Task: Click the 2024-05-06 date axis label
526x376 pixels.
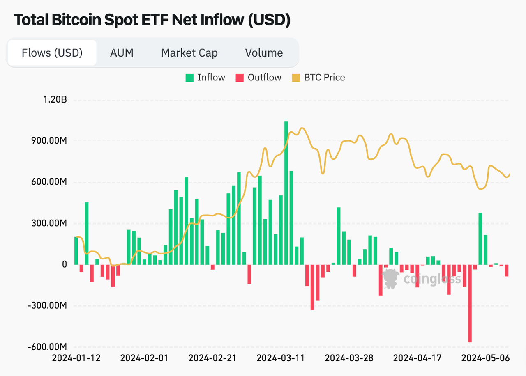Action: 485,358
